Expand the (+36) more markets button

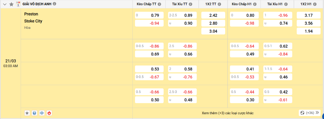(309, 113)
